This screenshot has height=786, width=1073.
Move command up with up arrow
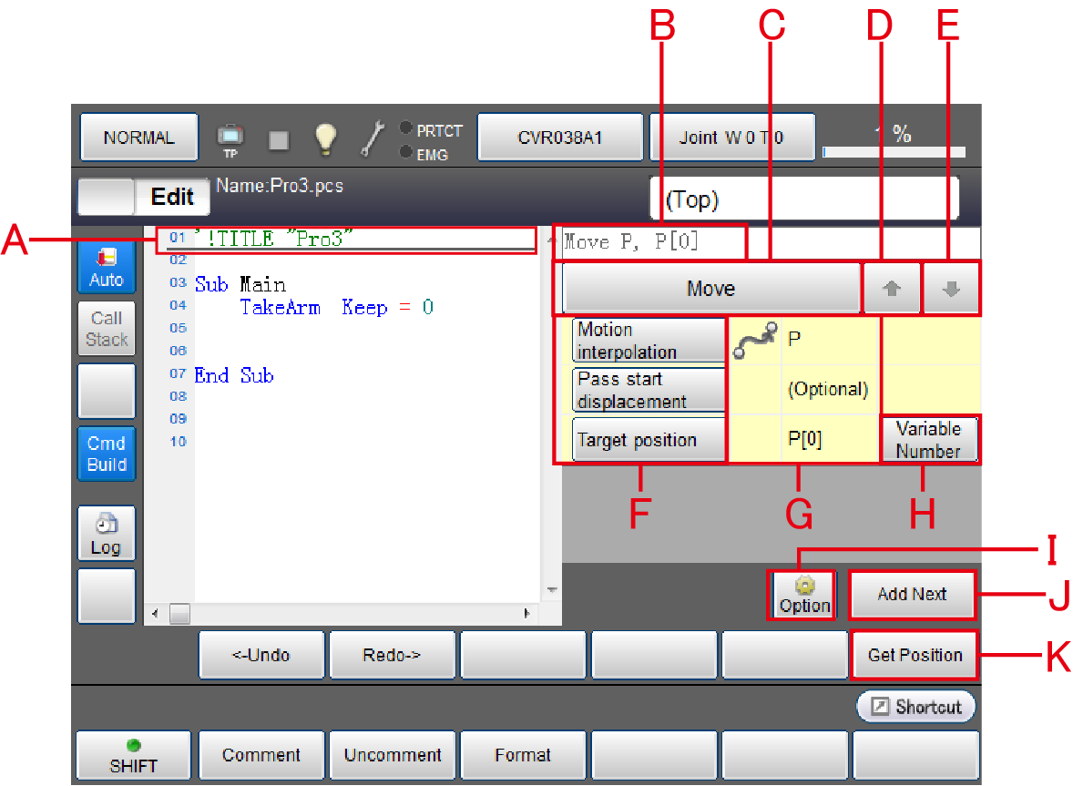click(892, 289)
